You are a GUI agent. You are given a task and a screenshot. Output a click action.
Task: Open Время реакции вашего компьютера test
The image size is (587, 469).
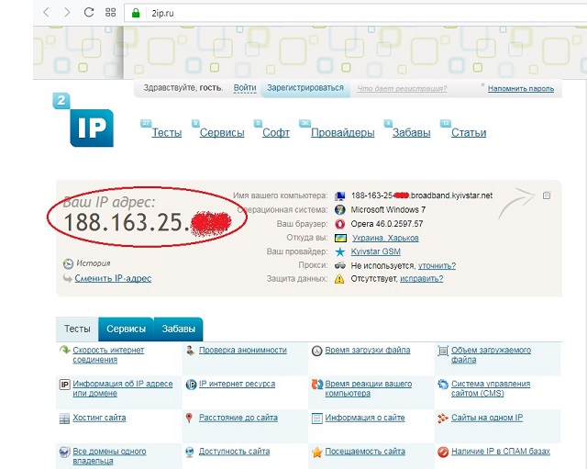(368, 388)
